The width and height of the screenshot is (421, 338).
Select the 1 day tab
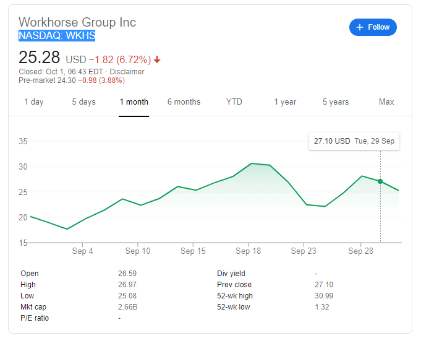pyautogui.click(x=33, y=102)
